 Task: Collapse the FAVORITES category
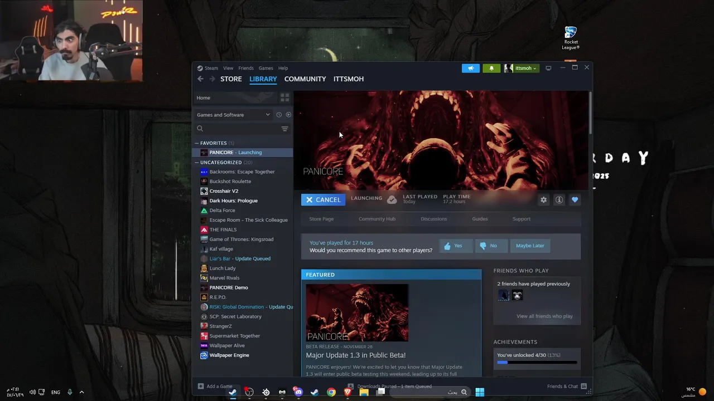[x=197, y=143]
